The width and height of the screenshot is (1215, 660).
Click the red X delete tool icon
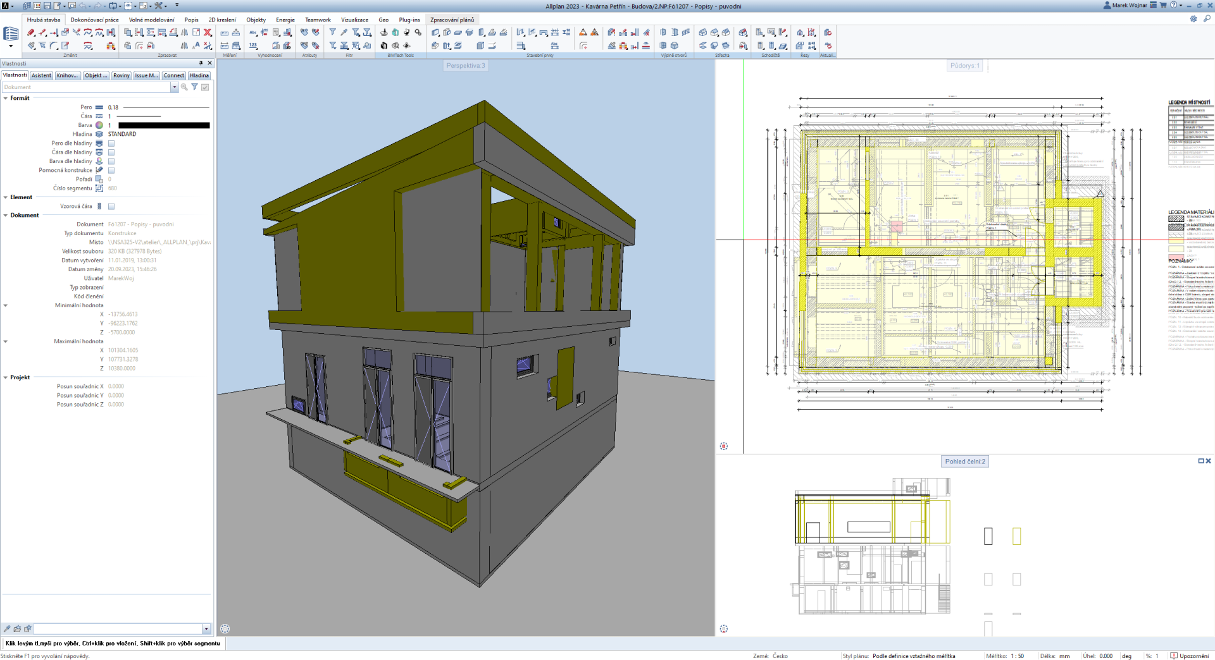pos(207,32)
